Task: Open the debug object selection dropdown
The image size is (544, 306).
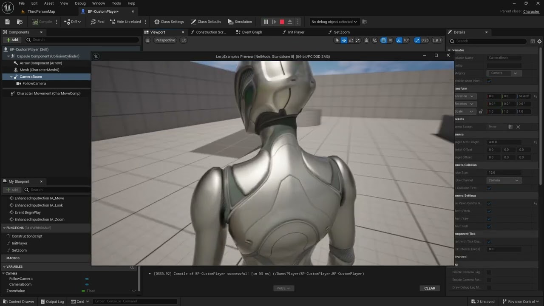Action: click(x=334, y=22)
